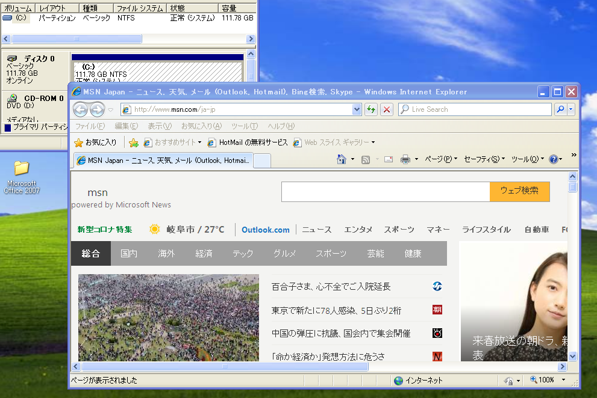597x398 pixels.
Task: Click the 容量 column header in Disk Management
Action: coord(237,8)
